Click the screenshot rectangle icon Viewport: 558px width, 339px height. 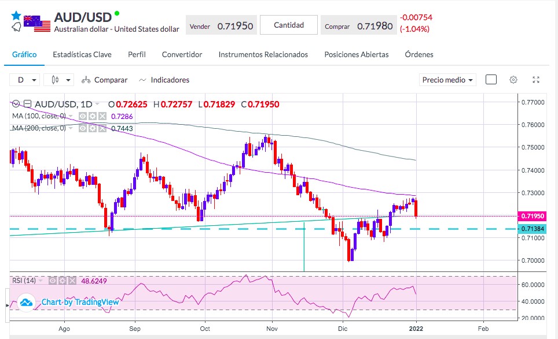click(x=491, y=80)
